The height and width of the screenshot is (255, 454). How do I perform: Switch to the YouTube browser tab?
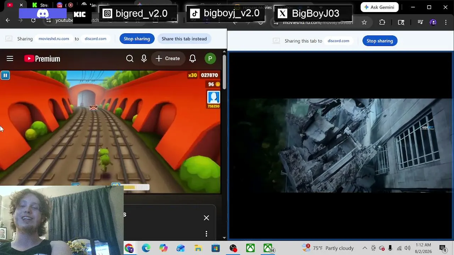(10, 5)
